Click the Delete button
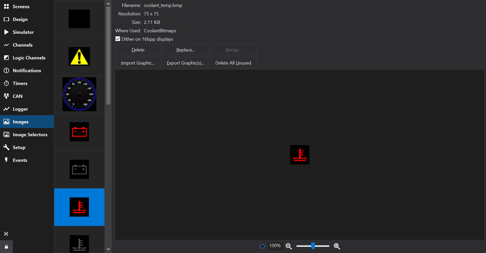This screenshot has height=253, width=486. pyautogui.click(x=138, y=50)
